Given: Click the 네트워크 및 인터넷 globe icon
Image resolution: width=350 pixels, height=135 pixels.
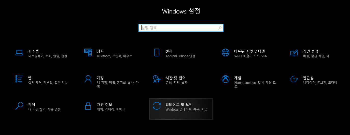Looking at the screenshot, I should tap(226, 52).
